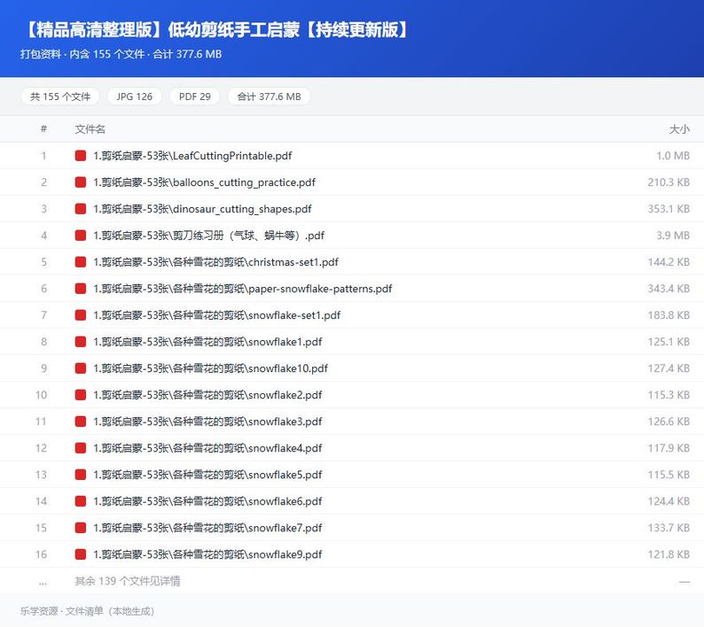Click size value 121.8 KB
Image resolution: width=704 pixels, height=627 pixels.
pos(669,553)
